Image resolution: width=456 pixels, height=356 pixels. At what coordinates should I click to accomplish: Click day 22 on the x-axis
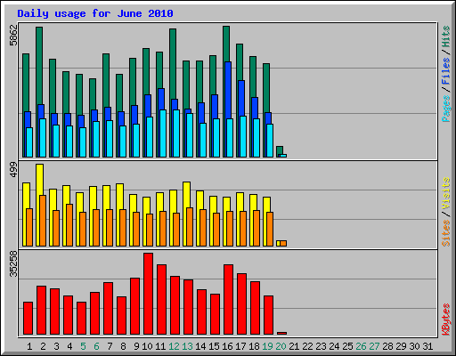(x=307, y=346)
